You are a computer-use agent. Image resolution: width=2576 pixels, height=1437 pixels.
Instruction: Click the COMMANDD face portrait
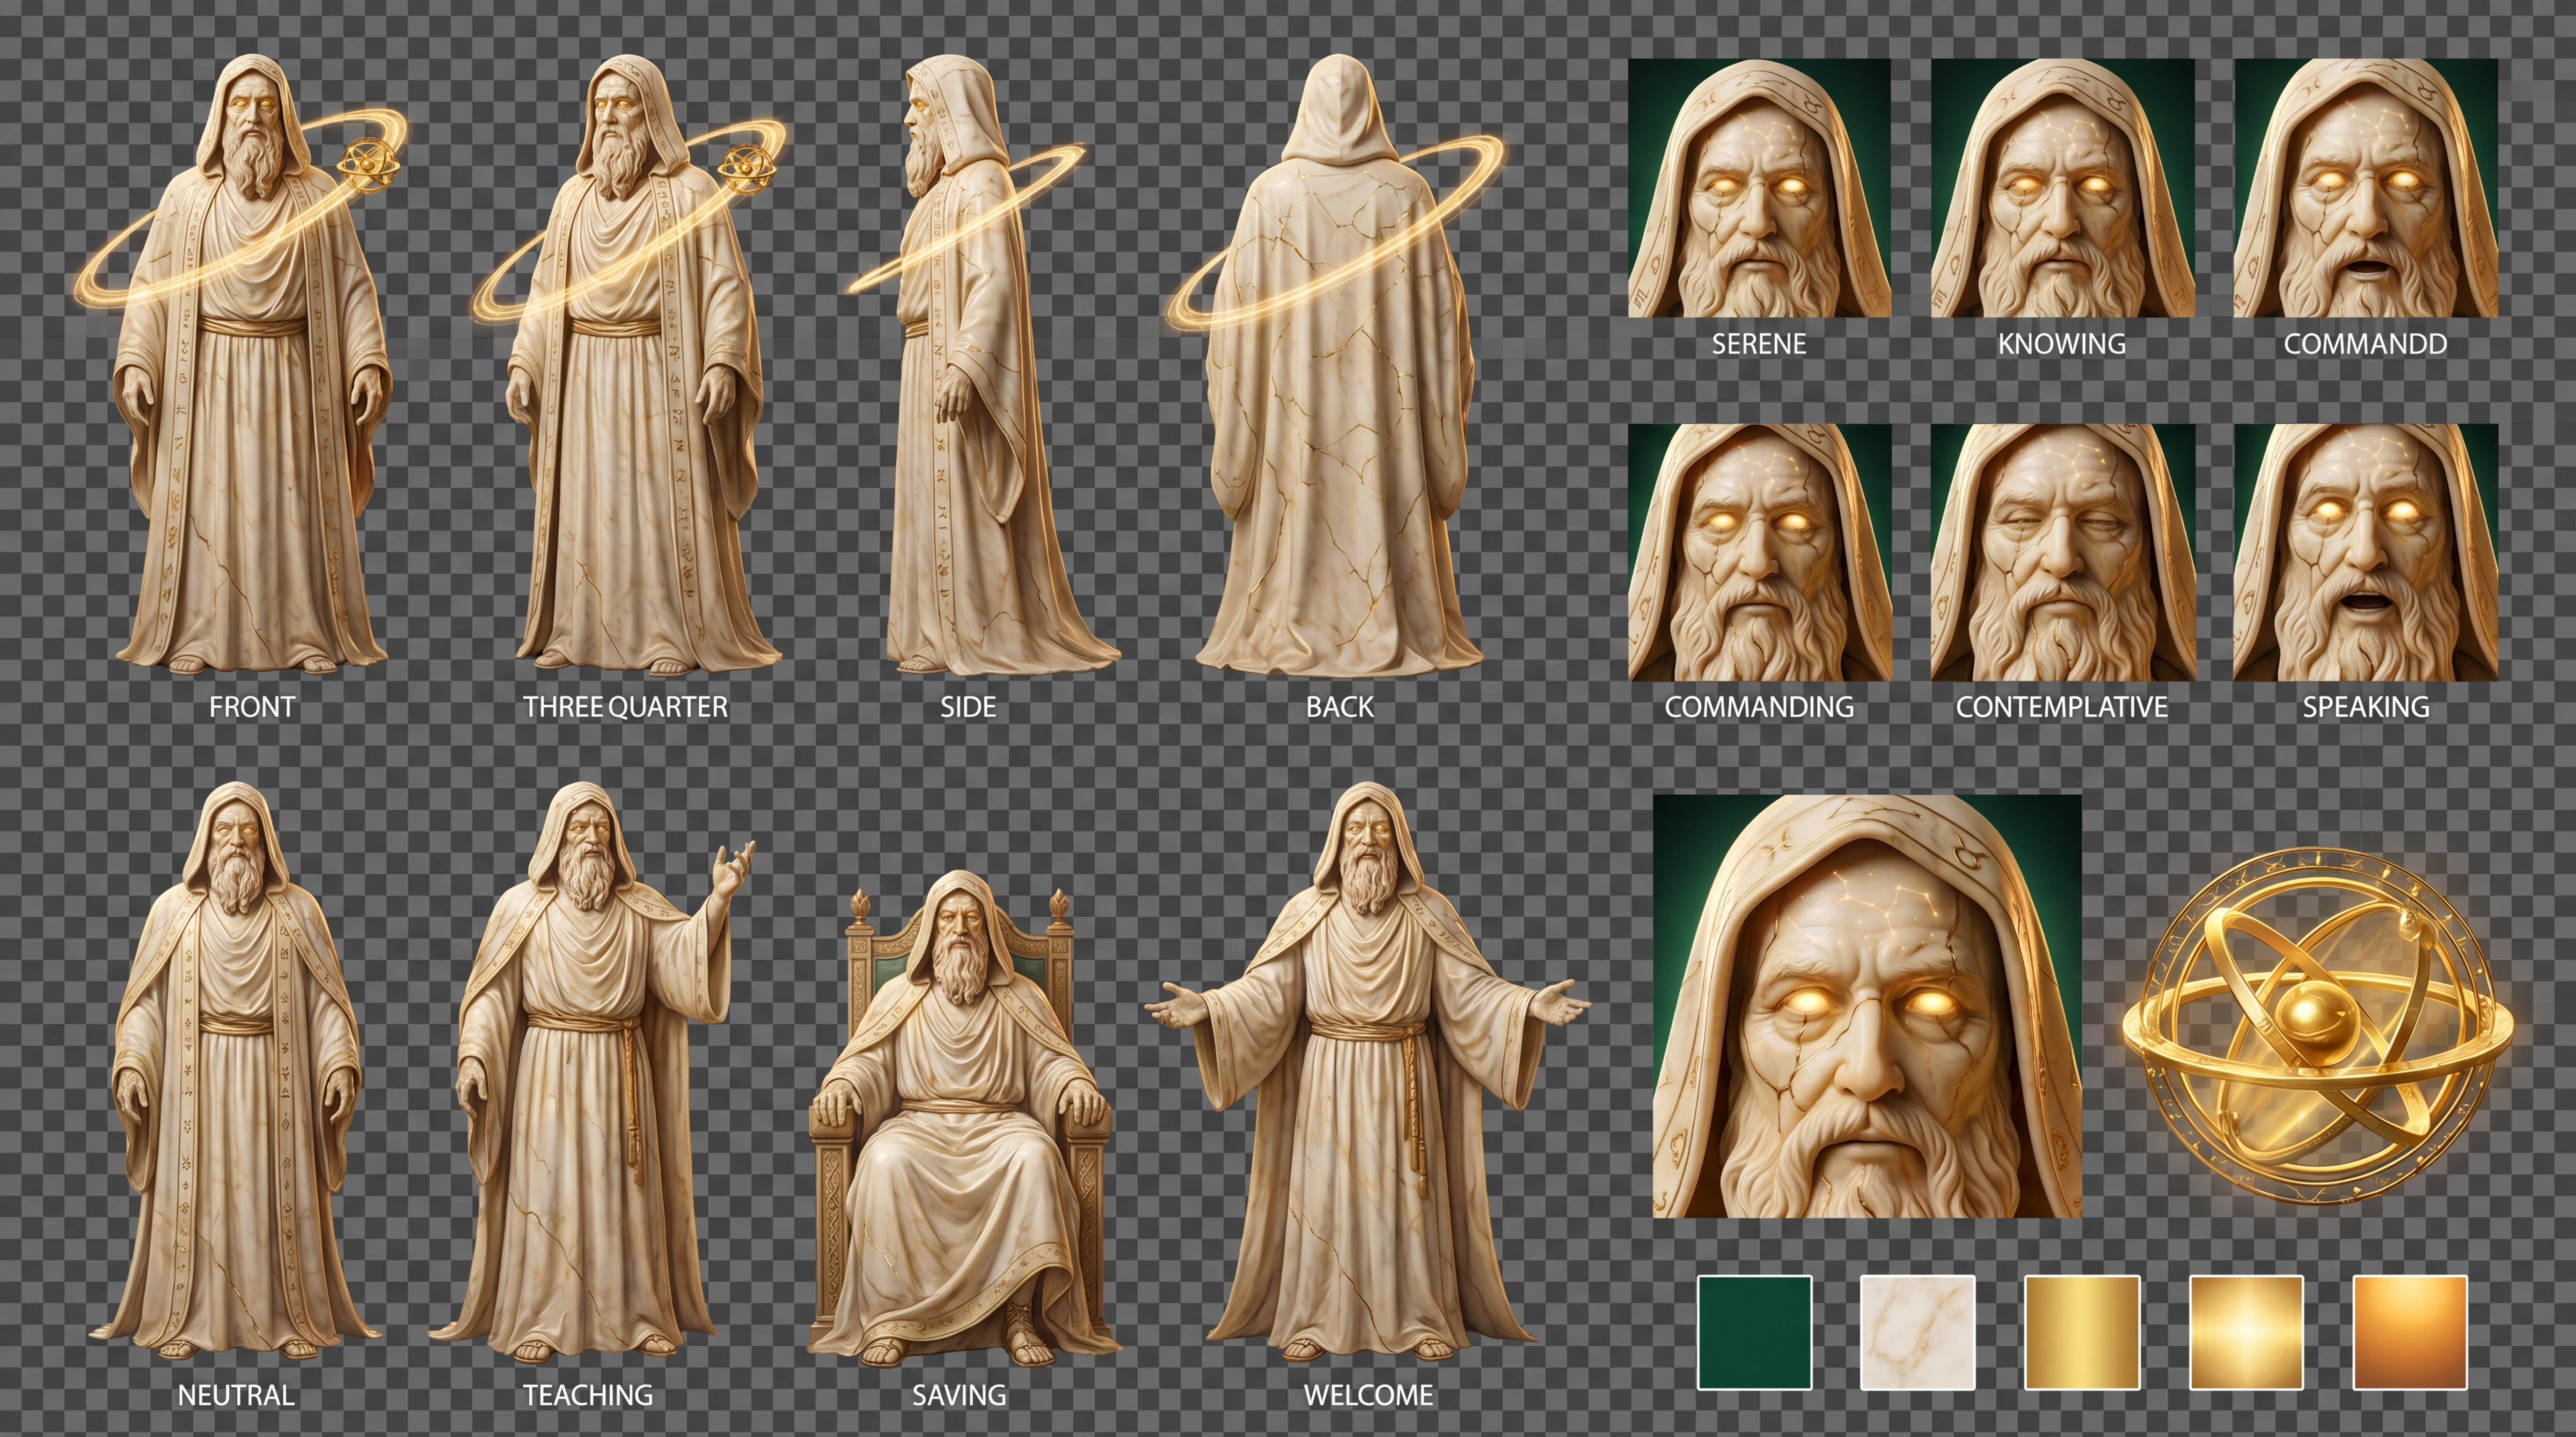(x=2366, y=188)
